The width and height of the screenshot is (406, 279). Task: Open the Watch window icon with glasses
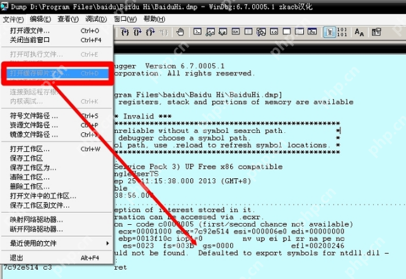[211, 31]
